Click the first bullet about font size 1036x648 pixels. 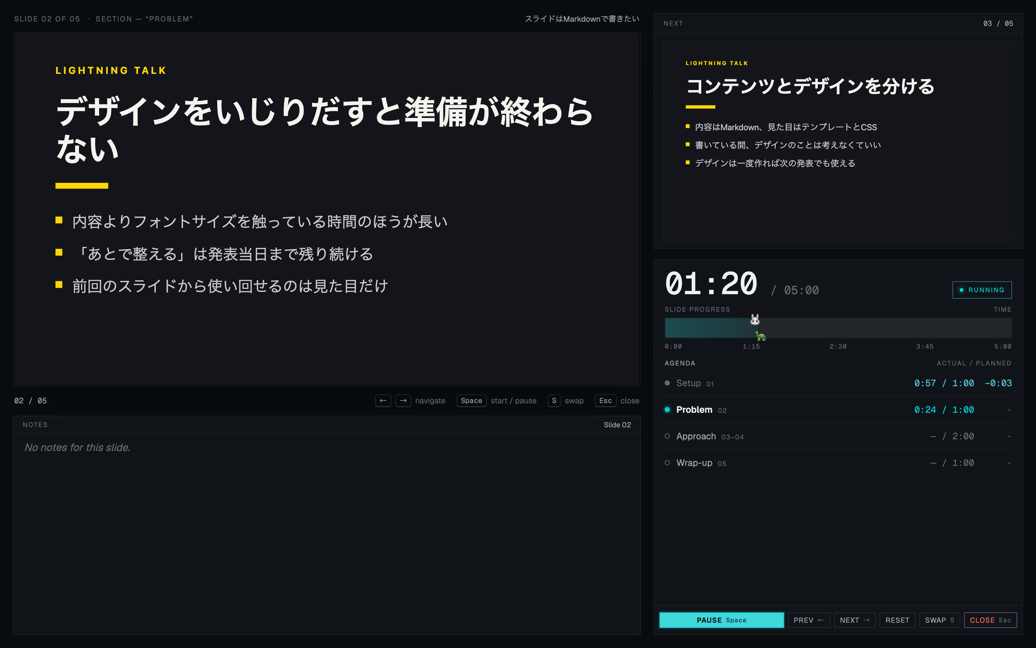click(x=259, y=222)
